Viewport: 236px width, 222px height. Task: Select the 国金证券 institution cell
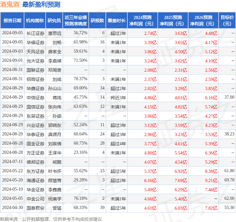pos(35,144)
